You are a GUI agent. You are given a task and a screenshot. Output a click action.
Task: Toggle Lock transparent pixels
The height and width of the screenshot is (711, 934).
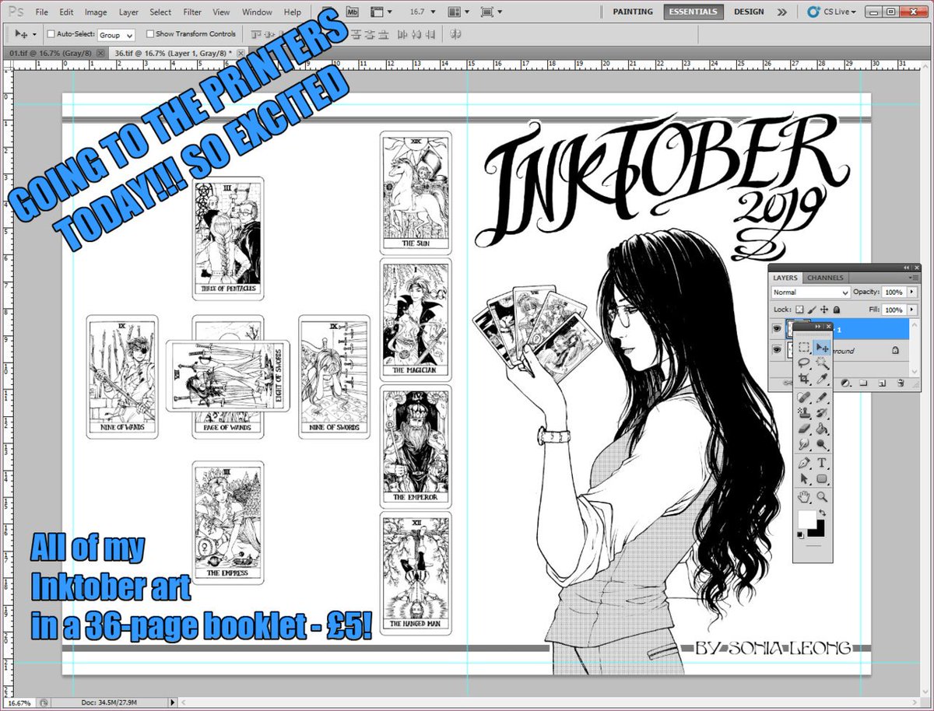point(799,310)
